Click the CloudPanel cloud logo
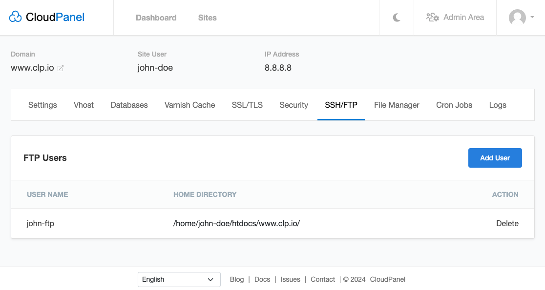The image size is (545, 290). tap(16, 18)
